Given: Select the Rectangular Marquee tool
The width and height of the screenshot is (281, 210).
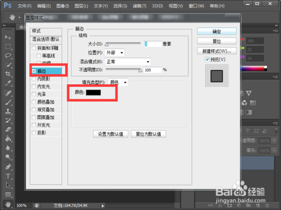Looking at the screenshot, I should (8, 46).
